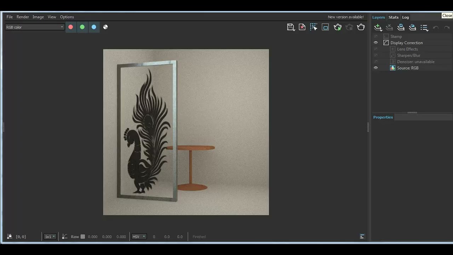Click the plain render teapot icon
This screenshot has width=453, height=255.
[361, 27]
